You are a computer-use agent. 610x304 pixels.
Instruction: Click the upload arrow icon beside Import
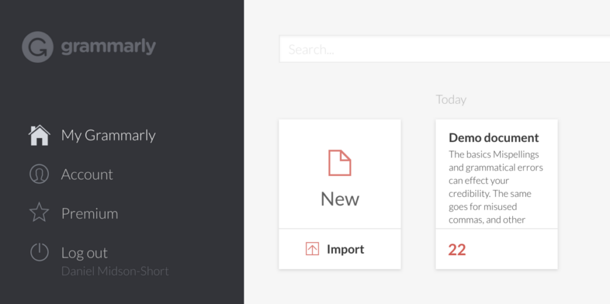pyautogui.click(x=312, y=249)
